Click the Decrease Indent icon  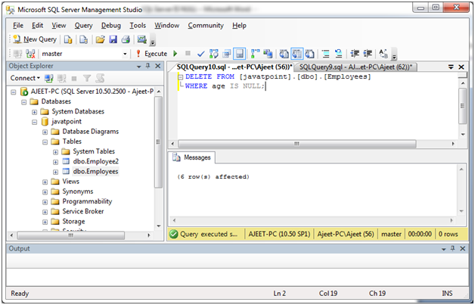coord(355,54)
